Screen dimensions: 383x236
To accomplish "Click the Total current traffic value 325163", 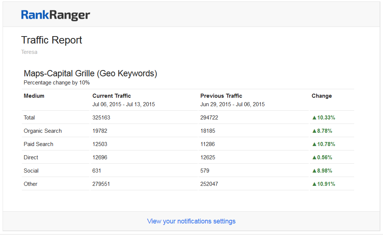I will click(x=101, y=118).
